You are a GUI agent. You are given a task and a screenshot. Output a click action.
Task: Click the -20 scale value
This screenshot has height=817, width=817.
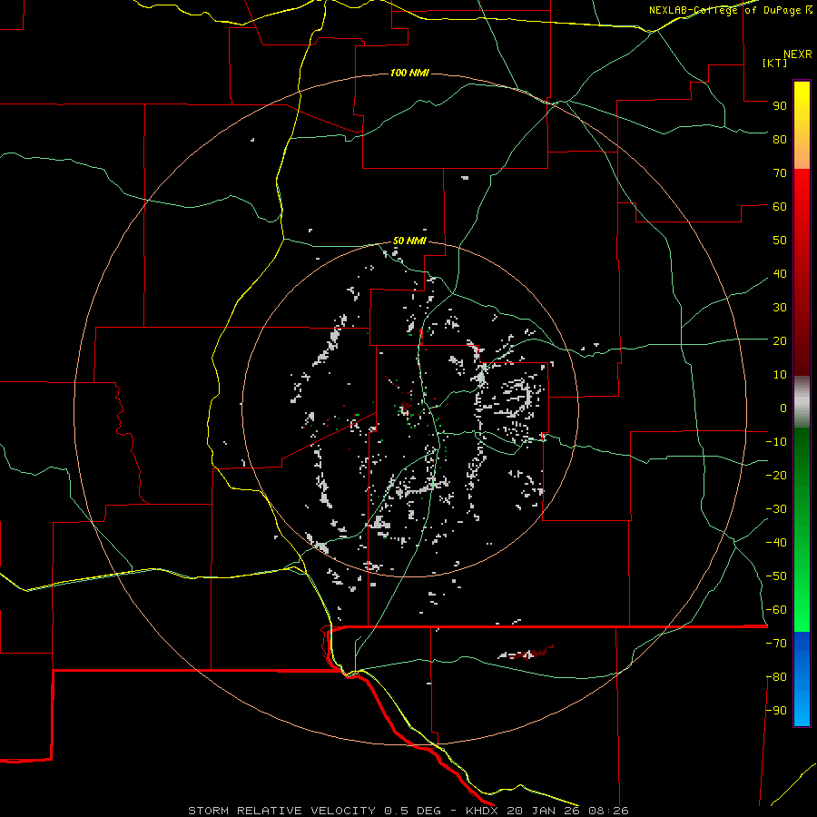(776, 475)
